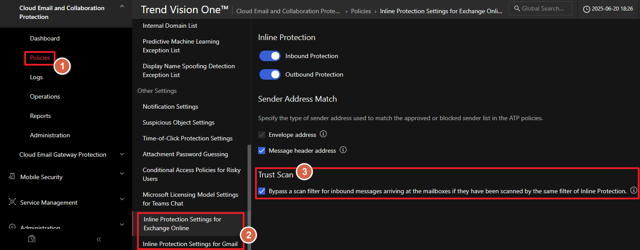
Task: Turn off the Outbound Protection switch
Action: (x=270, y=74)
